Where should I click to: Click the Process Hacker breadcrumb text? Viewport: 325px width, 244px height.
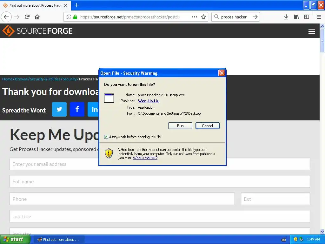89,79
